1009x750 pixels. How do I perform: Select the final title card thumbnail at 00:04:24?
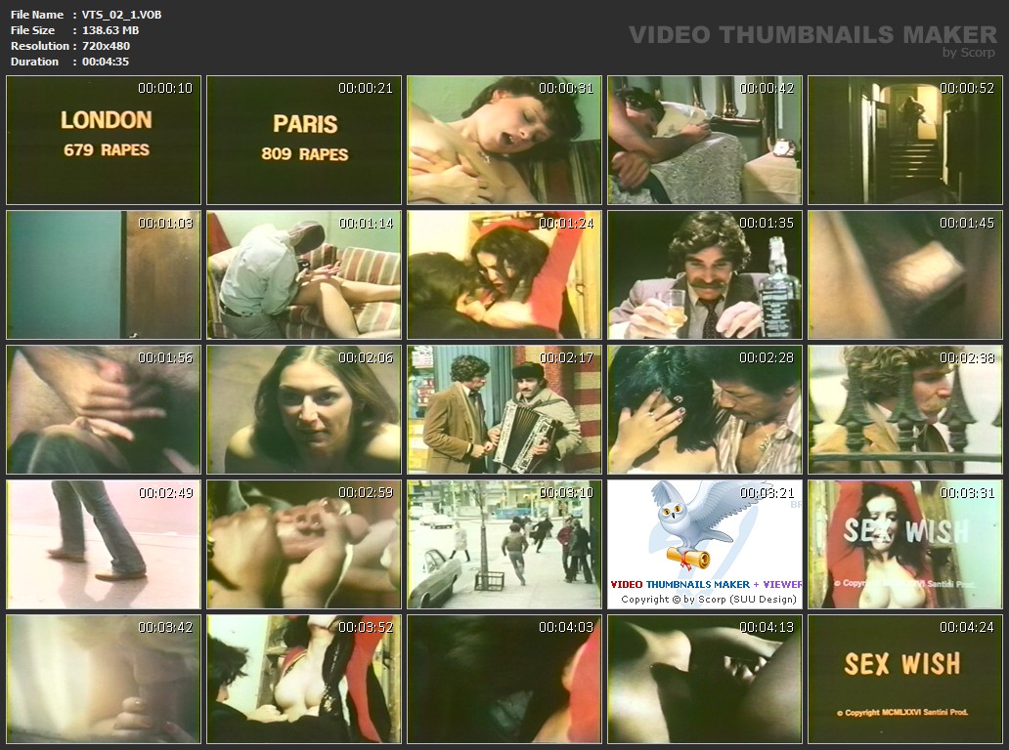tap(905, 679)
